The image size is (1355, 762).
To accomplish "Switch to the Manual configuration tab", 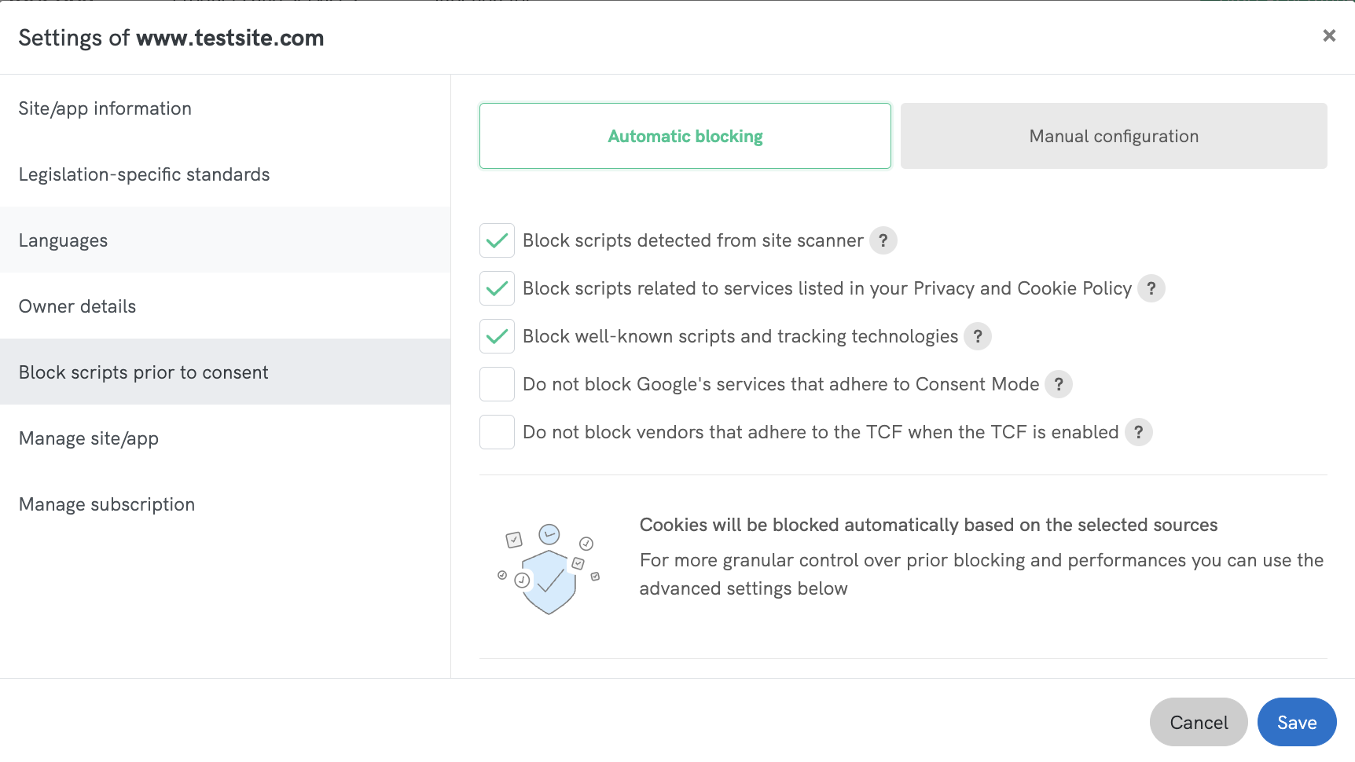I will click(1113, 135).
